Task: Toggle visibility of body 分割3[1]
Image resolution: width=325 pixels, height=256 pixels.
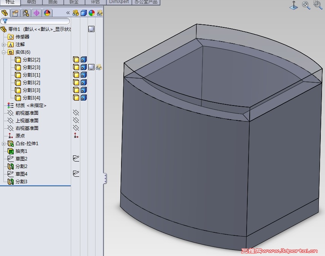Action: pos(76,75)
